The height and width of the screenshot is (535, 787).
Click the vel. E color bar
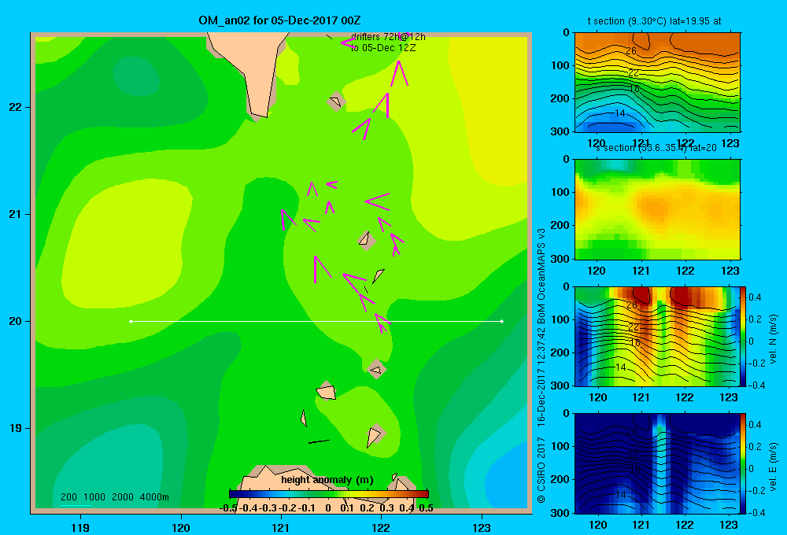pos(744,463)
